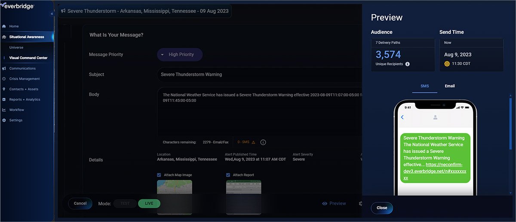Click the Communications megaphone icon
516x222 pixels.
(4, 68)
